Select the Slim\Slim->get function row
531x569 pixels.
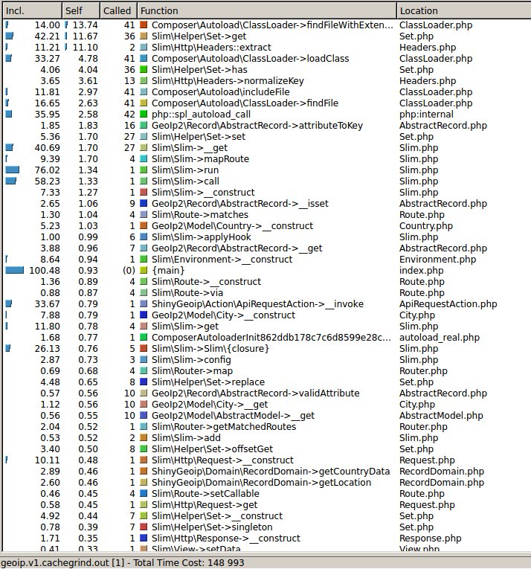tap(267, 327)
